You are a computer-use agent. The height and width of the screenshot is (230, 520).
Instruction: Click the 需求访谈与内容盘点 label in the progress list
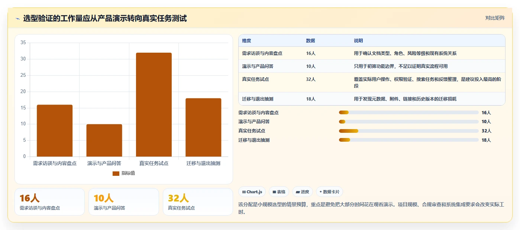(258, 112)
